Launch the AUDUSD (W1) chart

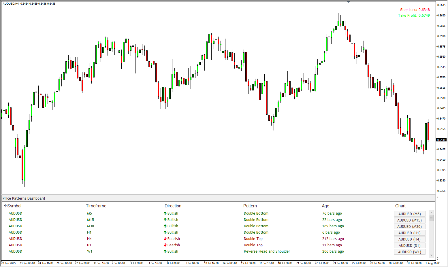[409, 252]
